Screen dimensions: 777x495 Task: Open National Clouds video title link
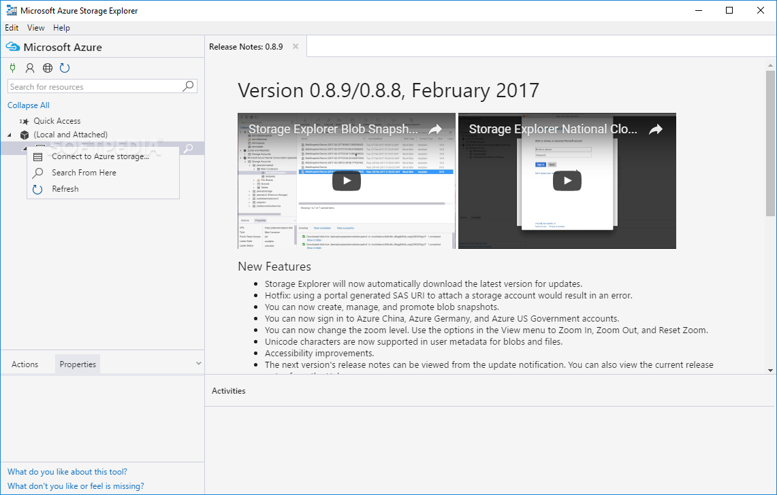coord(553,129)
